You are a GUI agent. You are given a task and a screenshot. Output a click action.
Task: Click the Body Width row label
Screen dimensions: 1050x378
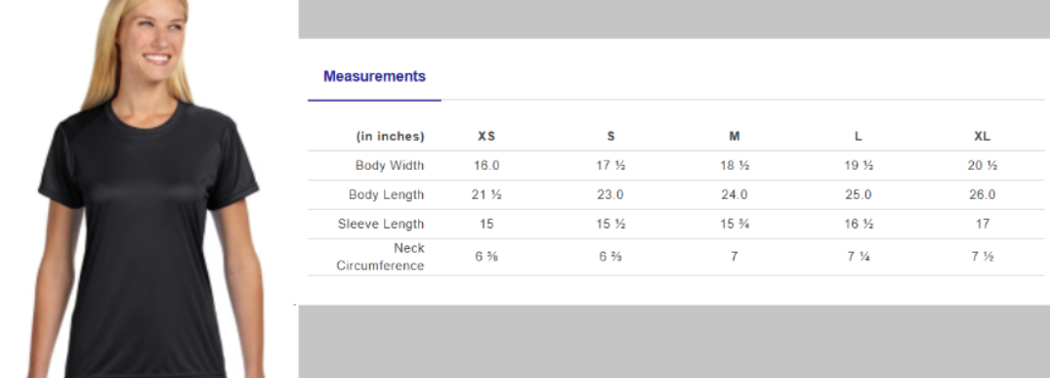(x=390, y=165)
